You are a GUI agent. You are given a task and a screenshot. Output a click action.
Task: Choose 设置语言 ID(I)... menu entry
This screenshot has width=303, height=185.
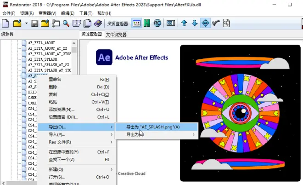[77, 117]
